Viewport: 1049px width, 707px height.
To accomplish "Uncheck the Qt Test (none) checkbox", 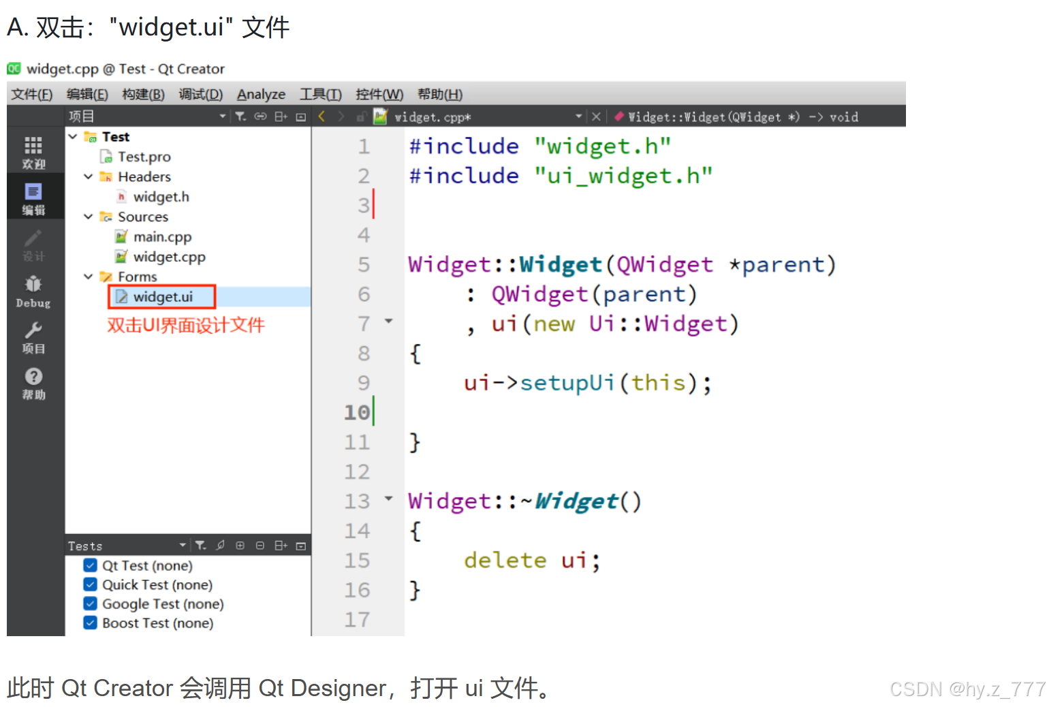I will pyautogui.click(x=90, y=565).
